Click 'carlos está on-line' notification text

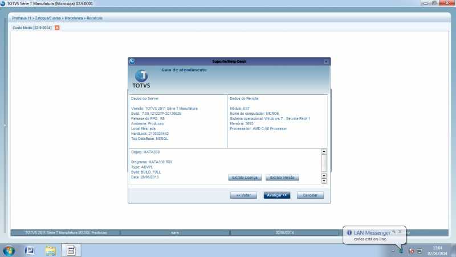pos(370,239)
